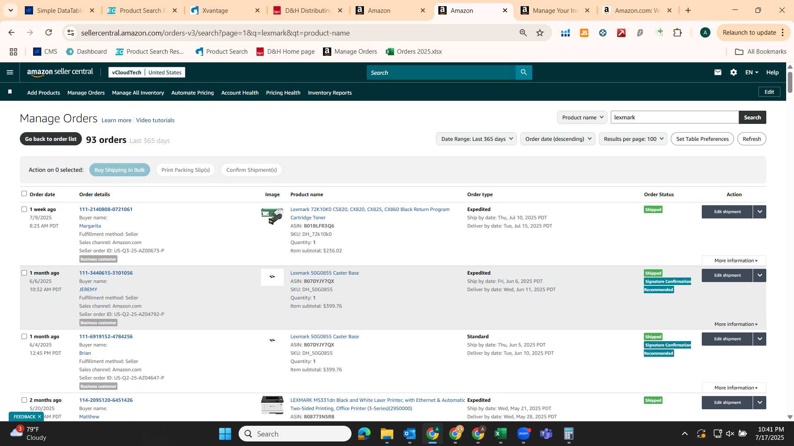
Task: Close the FEEDBACK widget with X
Action: click(x=39, y=417)
